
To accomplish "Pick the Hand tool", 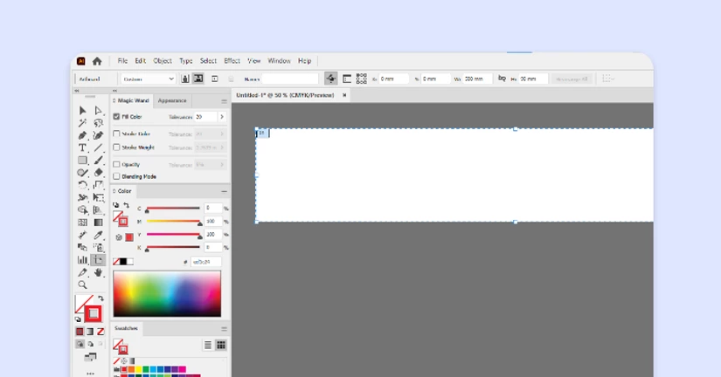I will [98, 272].
